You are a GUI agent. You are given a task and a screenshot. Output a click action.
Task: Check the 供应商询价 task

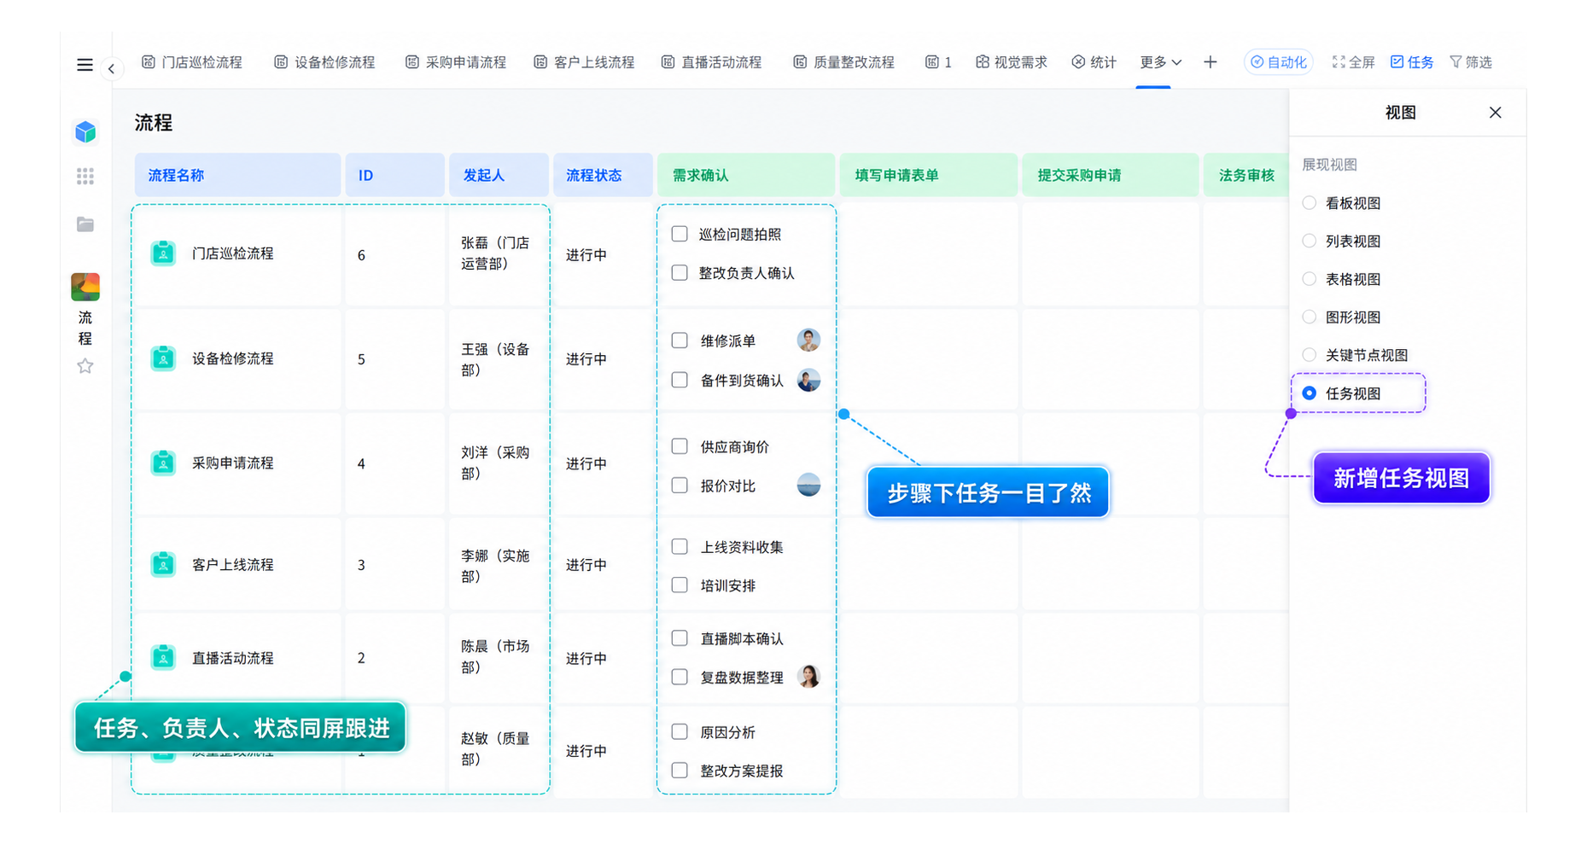pyautogui.click(x=680, y=446)
